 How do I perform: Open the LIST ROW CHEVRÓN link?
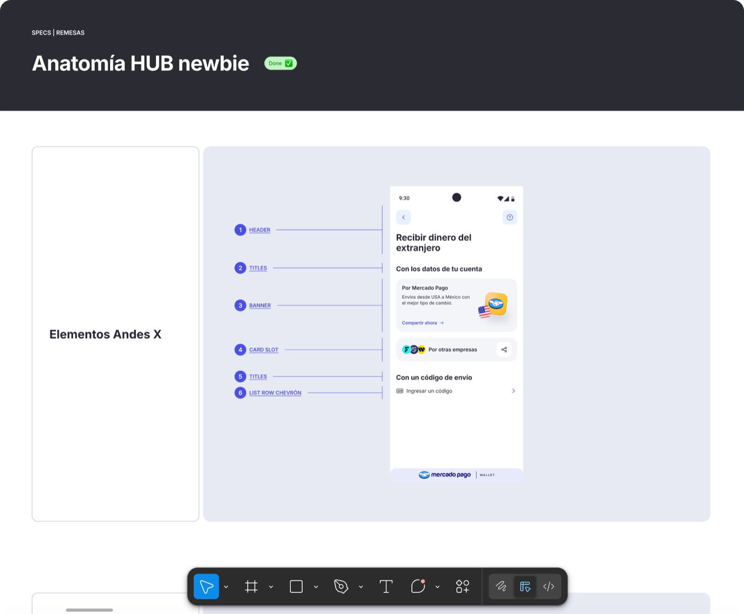pos(275,393)
